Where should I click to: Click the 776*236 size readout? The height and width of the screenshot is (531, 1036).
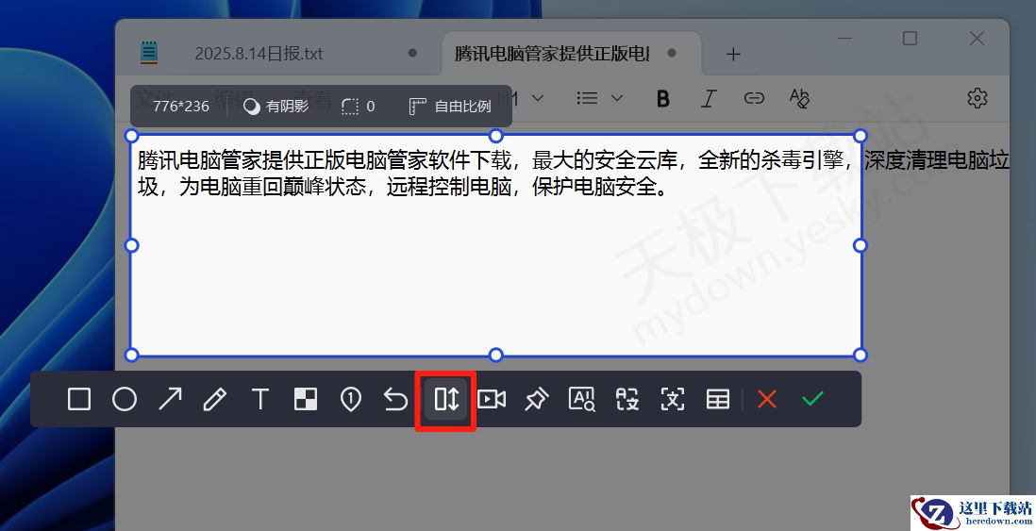(x=180, y=107)
